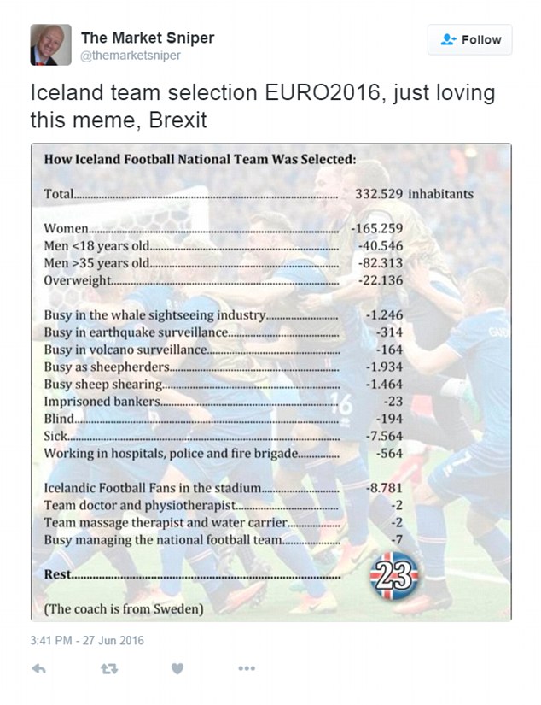Open the 3:41 PM 27 Jun 2016 timestamp
541x705 pixels.
coord(86,640)
